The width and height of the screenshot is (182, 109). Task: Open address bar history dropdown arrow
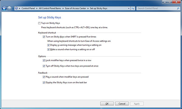point(129,8)
